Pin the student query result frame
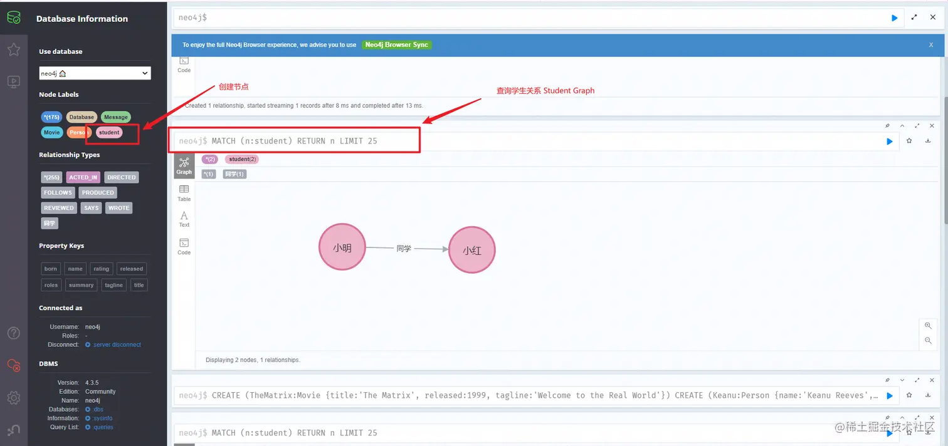This screenshot has width=948, height=446. tap(887, 126)
